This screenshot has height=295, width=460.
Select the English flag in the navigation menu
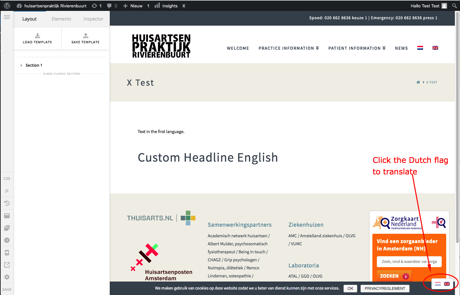(x=435, y=48)
